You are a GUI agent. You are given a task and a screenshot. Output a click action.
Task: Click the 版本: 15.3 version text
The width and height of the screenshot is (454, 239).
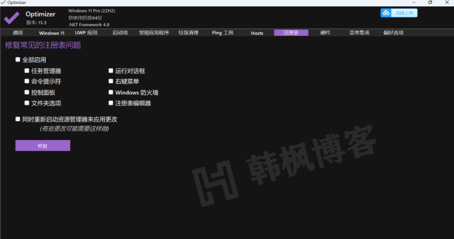click(x=36, y=23)
